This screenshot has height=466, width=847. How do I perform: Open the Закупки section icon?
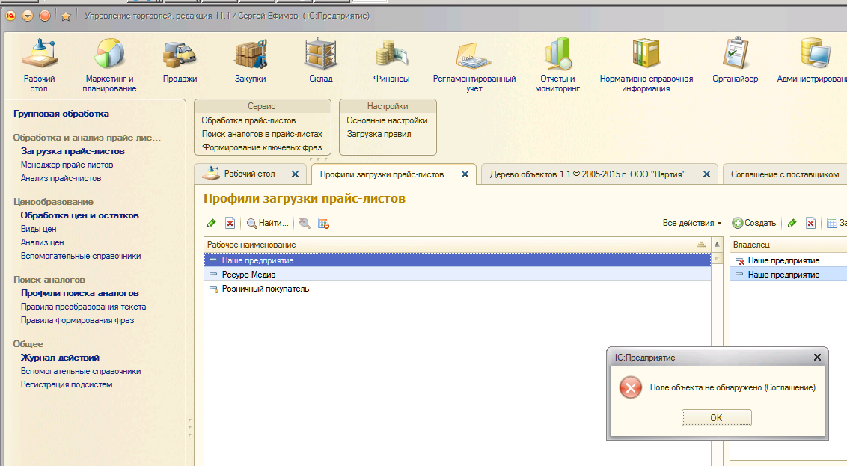pos(250,55)
